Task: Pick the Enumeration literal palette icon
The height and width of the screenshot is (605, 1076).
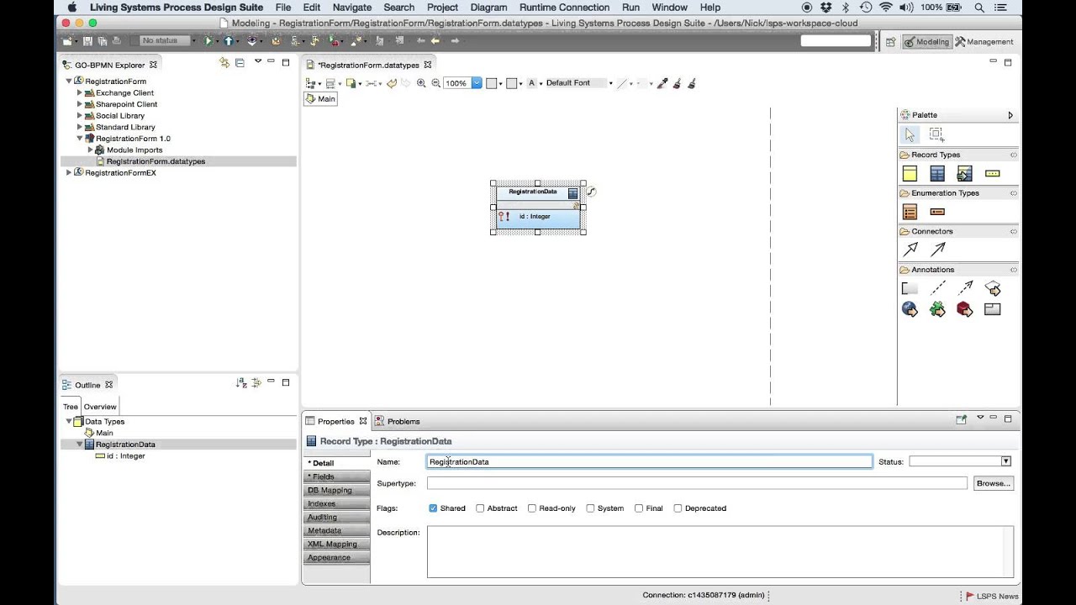Action: click(x=937, y=212)
